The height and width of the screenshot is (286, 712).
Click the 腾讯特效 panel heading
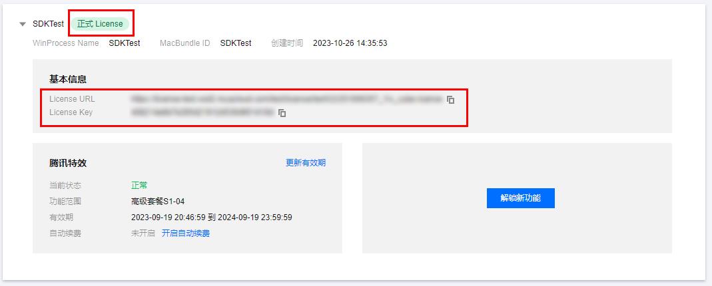pos(68,163)
